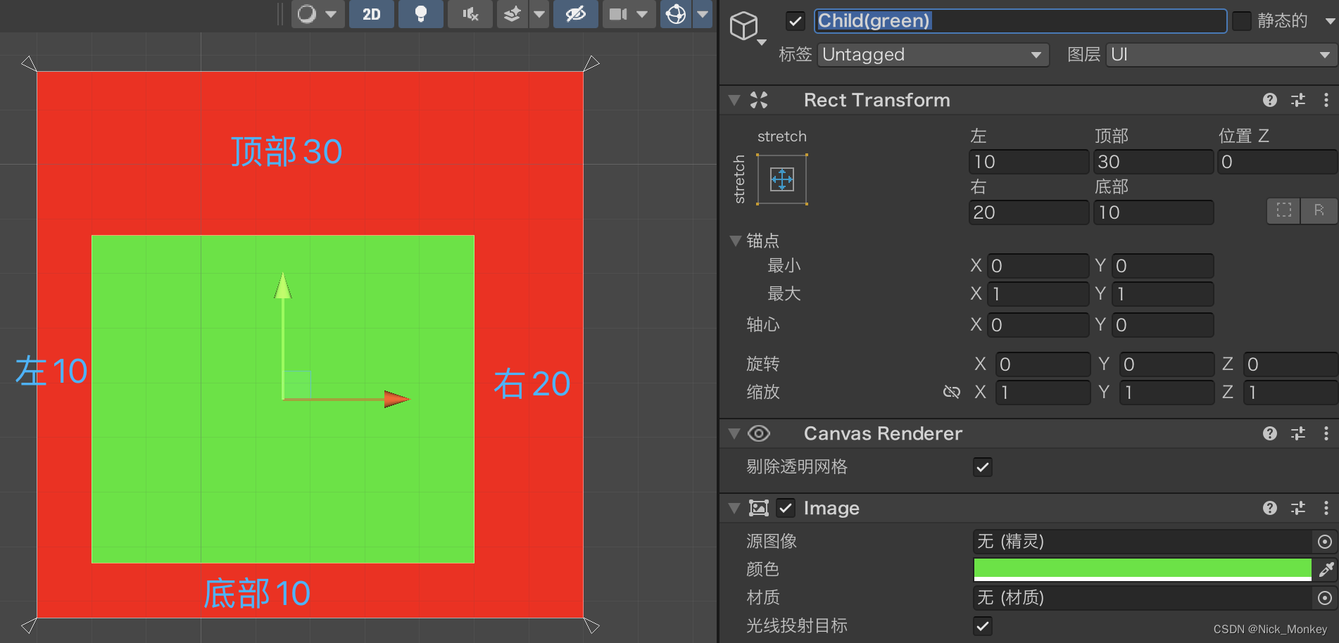
Task: Disable the 光线投射目标 checkbox
Action: [982, 625]
